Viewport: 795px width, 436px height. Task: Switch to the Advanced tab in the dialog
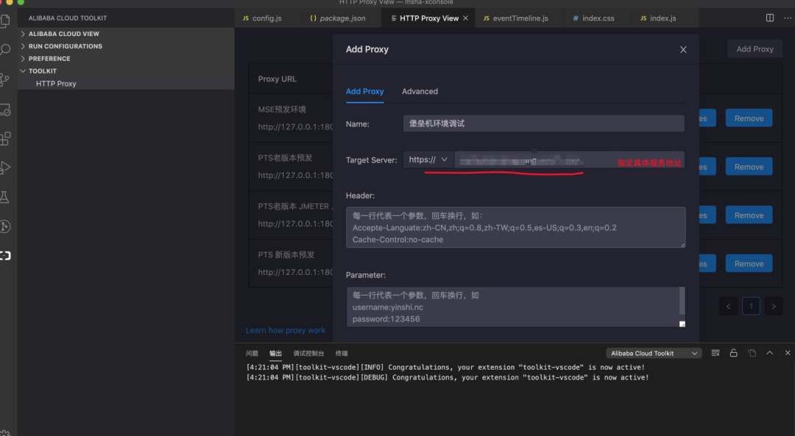coord(420,92)
